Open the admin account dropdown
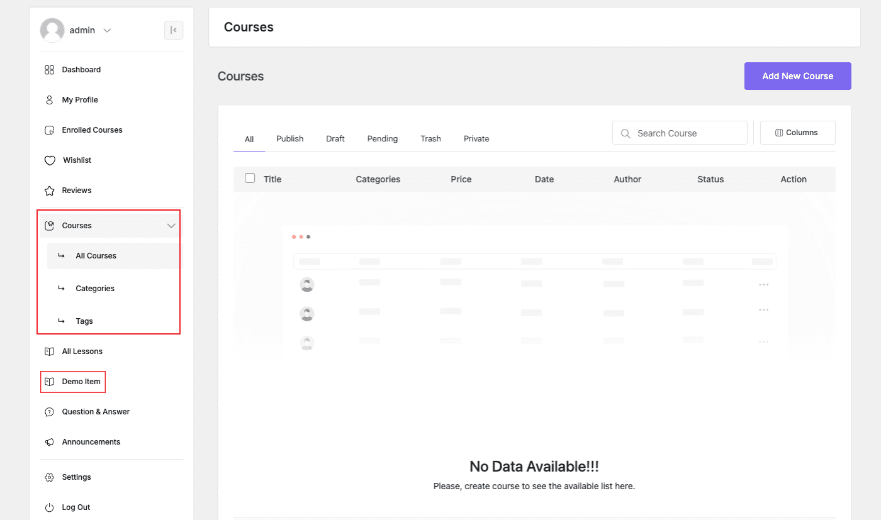The height and width of the screenshot is (520, 881). tap(107, 30)
